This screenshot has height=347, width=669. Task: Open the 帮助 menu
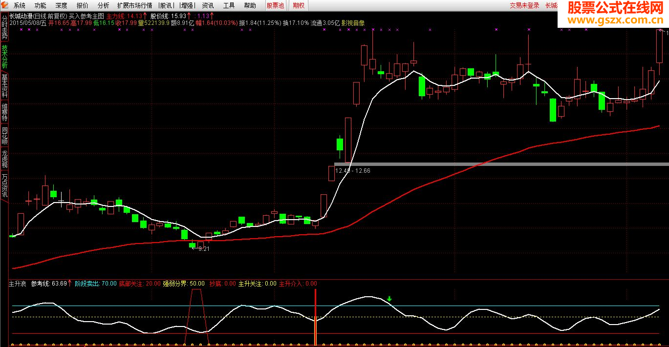pos(250,6)
